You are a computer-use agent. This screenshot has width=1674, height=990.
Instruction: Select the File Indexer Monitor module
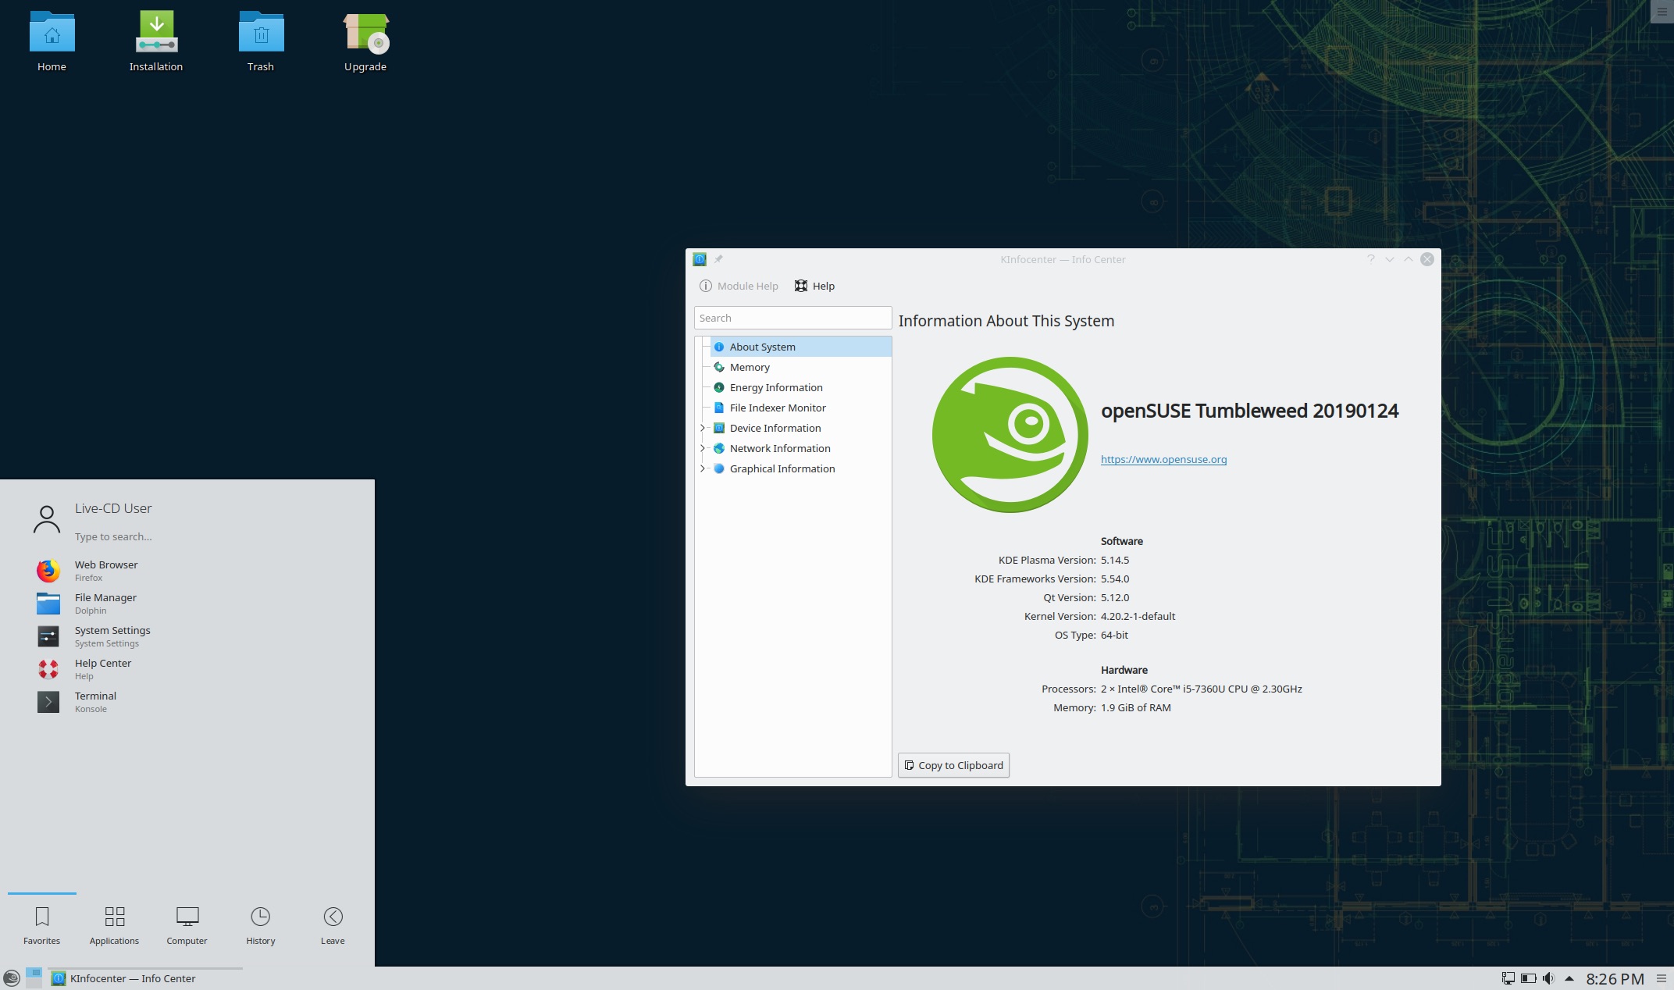tap(778, 408)
